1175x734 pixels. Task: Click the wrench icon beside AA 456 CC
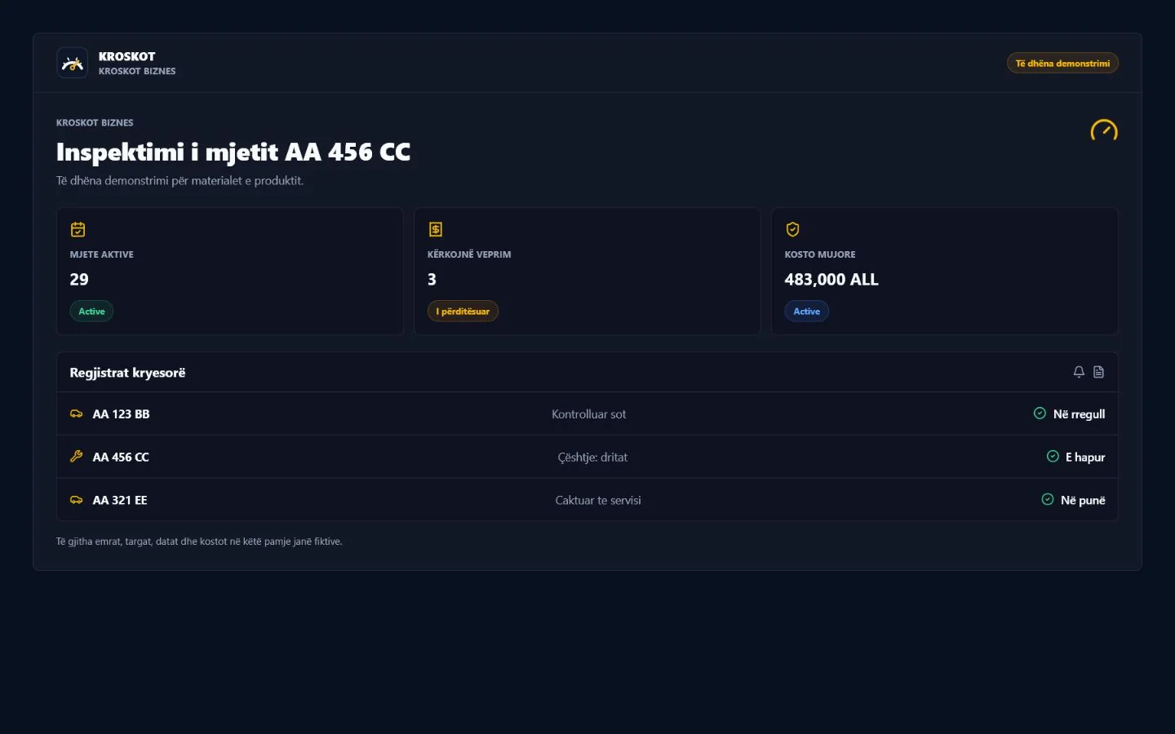pyautogui.click(x=77, y=457)
